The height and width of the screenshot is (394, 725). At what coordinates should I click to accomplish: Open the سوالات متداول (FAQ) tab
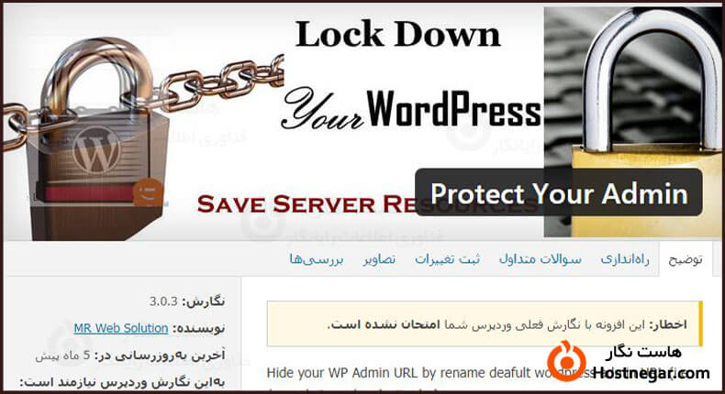point(540,259)
